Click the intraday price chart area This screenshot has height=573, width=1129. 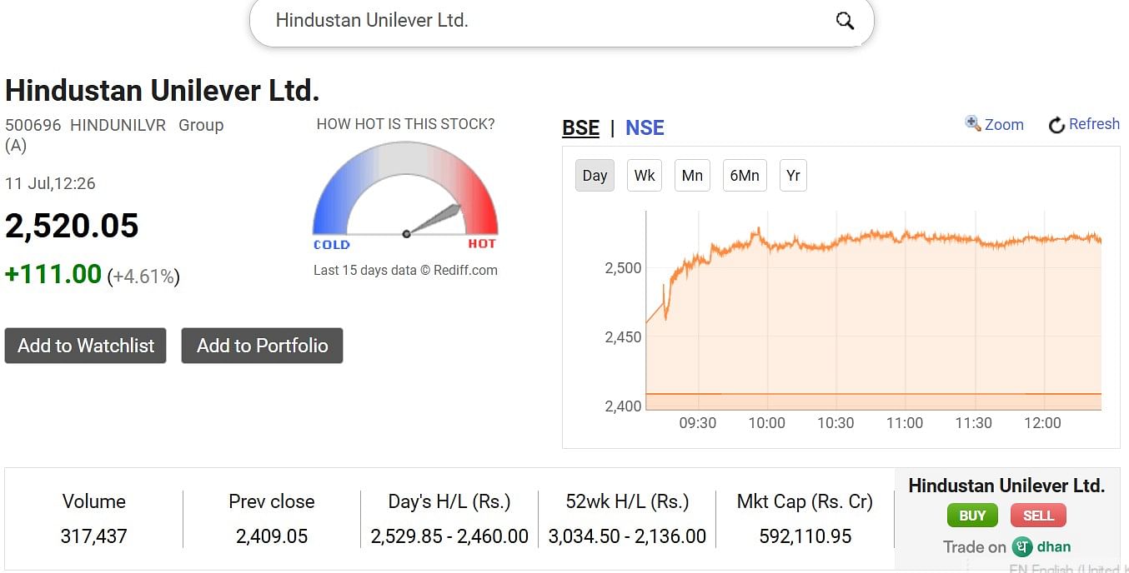click(x=873, y=310)
